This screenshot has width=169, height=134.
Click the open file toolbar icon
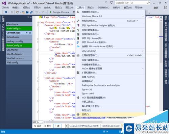coord(23,12)
